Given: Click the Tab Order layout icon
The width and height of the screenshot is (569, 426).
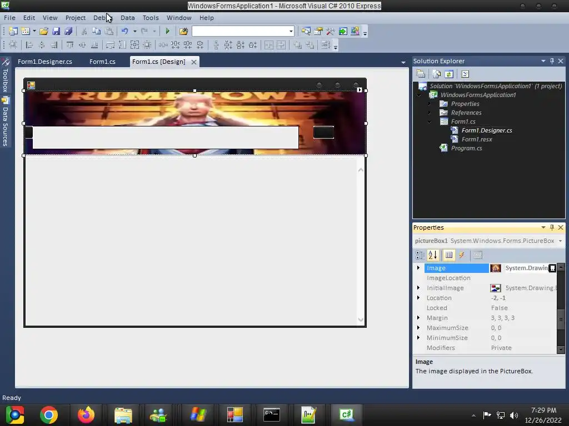Looking at the screenshot, I should [326, 45].
